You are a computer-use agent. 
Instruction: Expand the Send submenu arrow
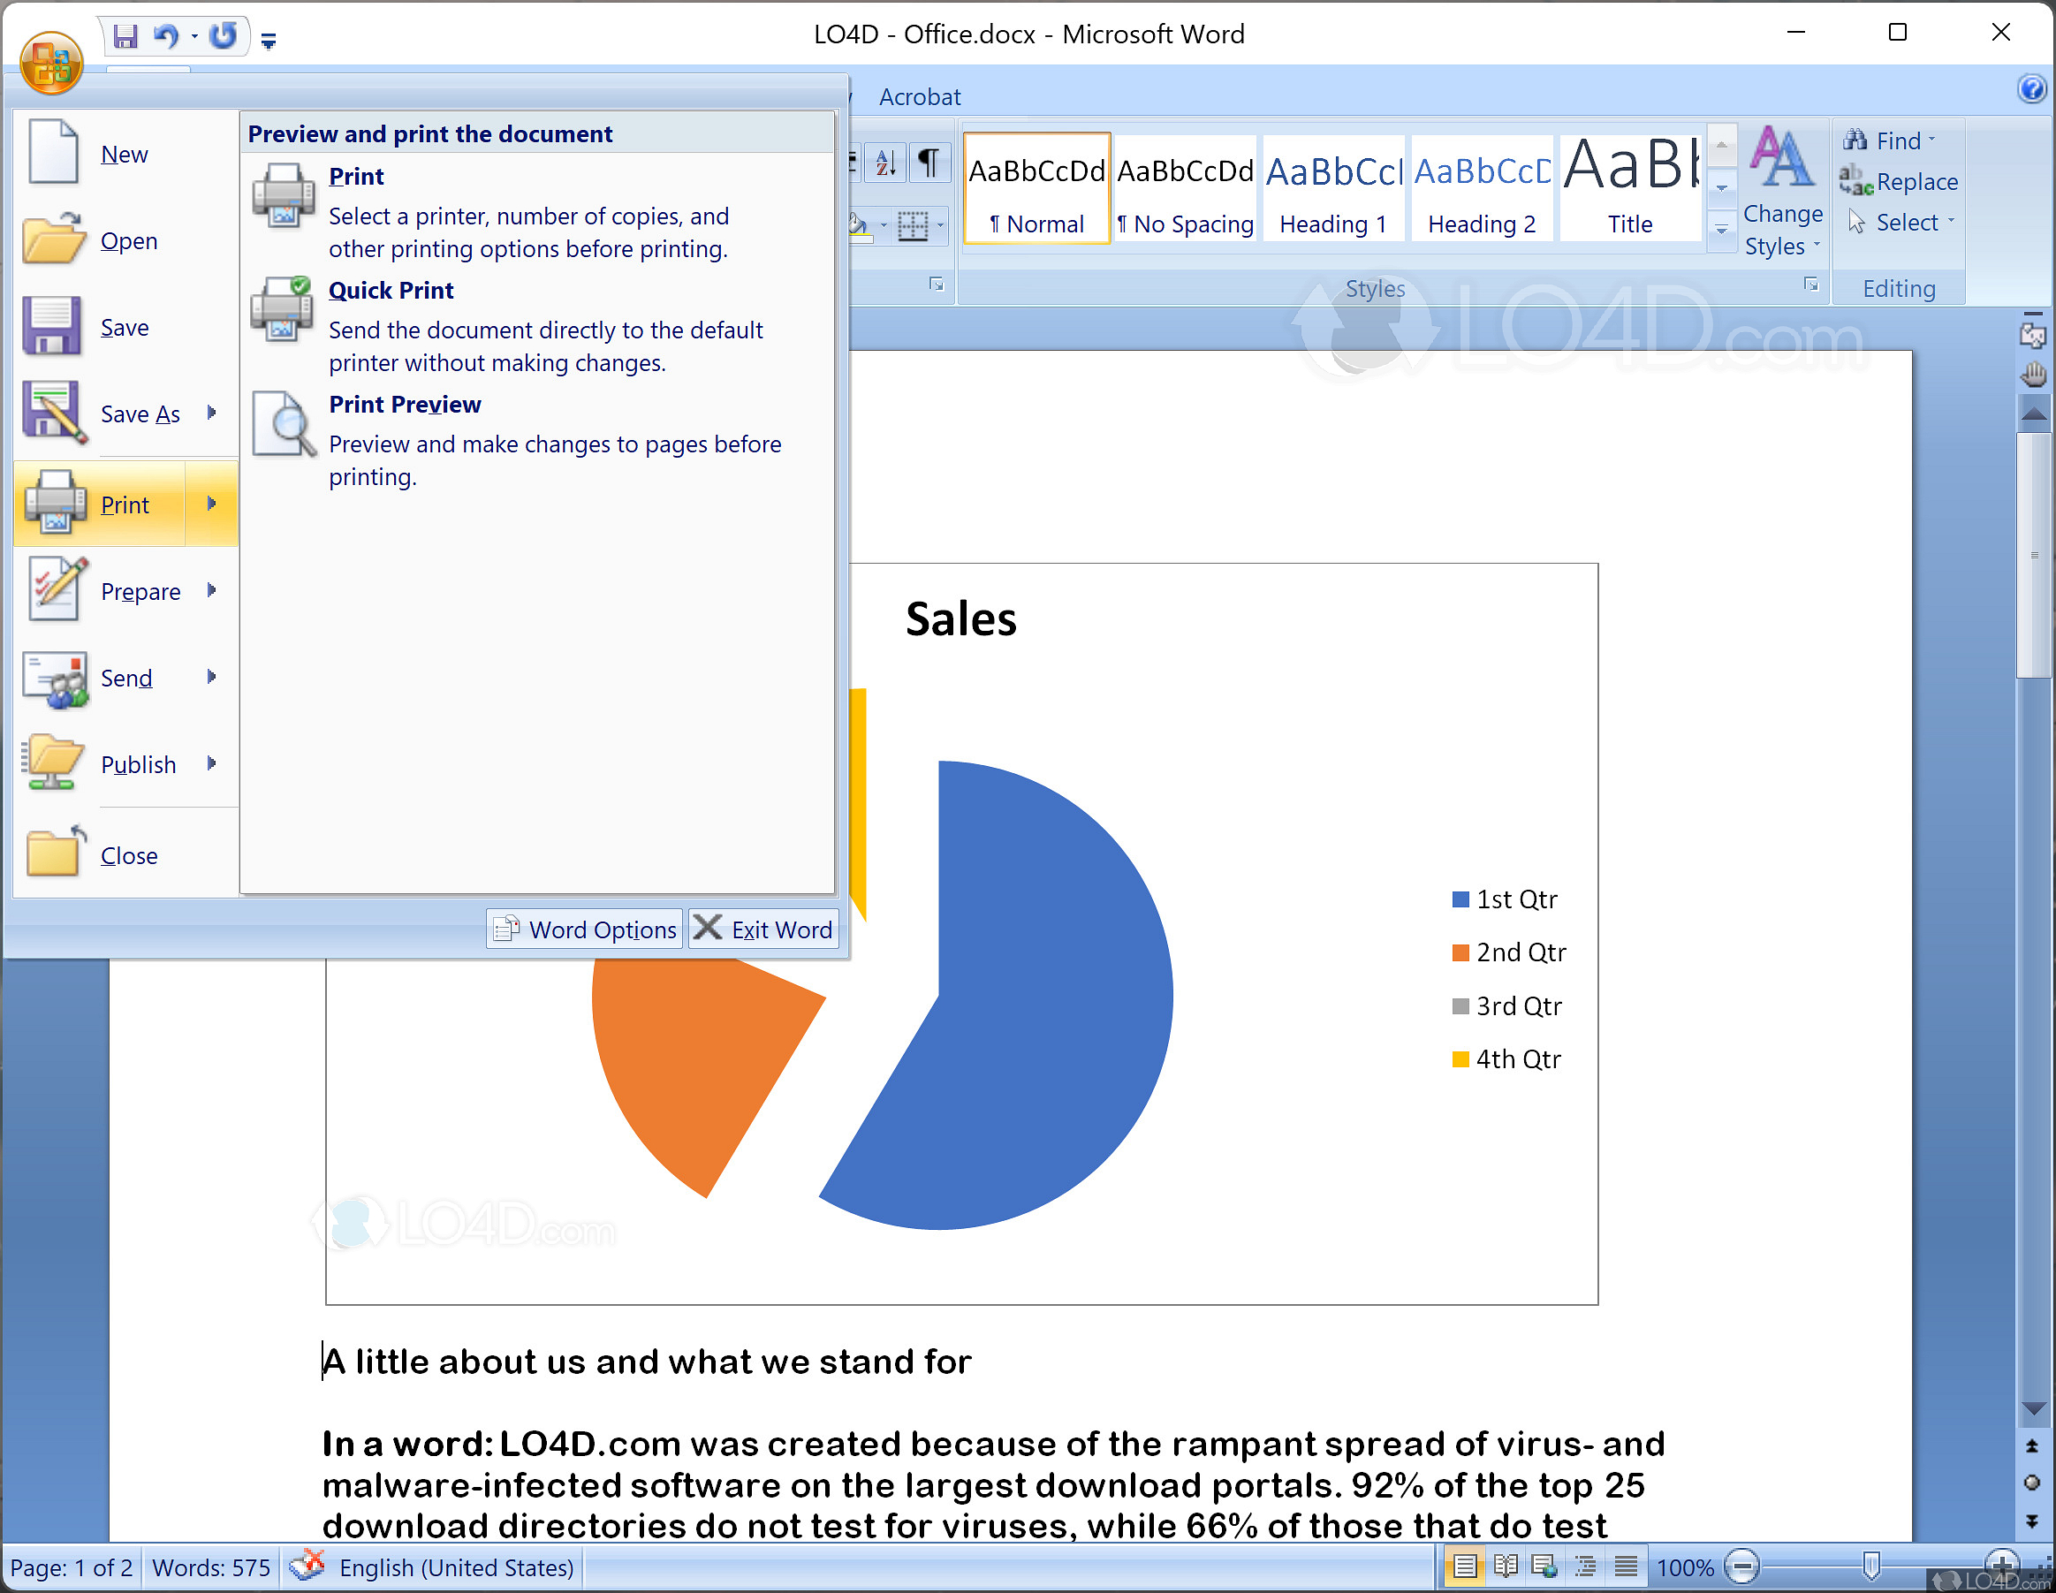coord(209,679)
